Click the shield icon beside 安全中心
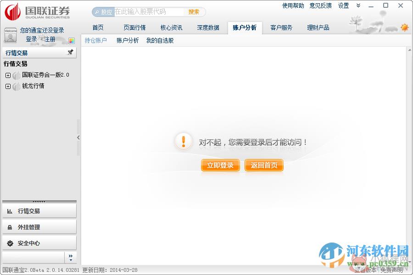 10,243
